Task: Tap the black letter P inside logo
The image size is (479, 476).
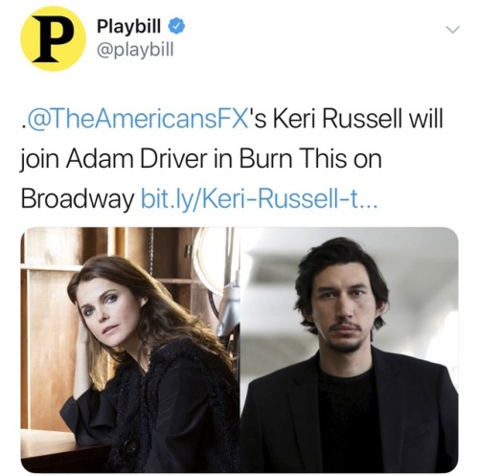Action: 53,38
